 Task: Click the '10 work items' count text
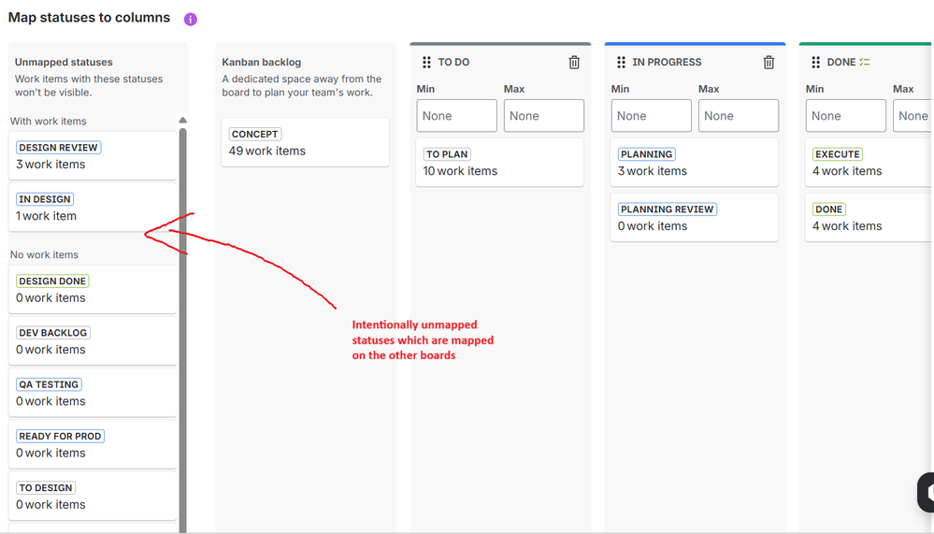click(x=460, y=171)
